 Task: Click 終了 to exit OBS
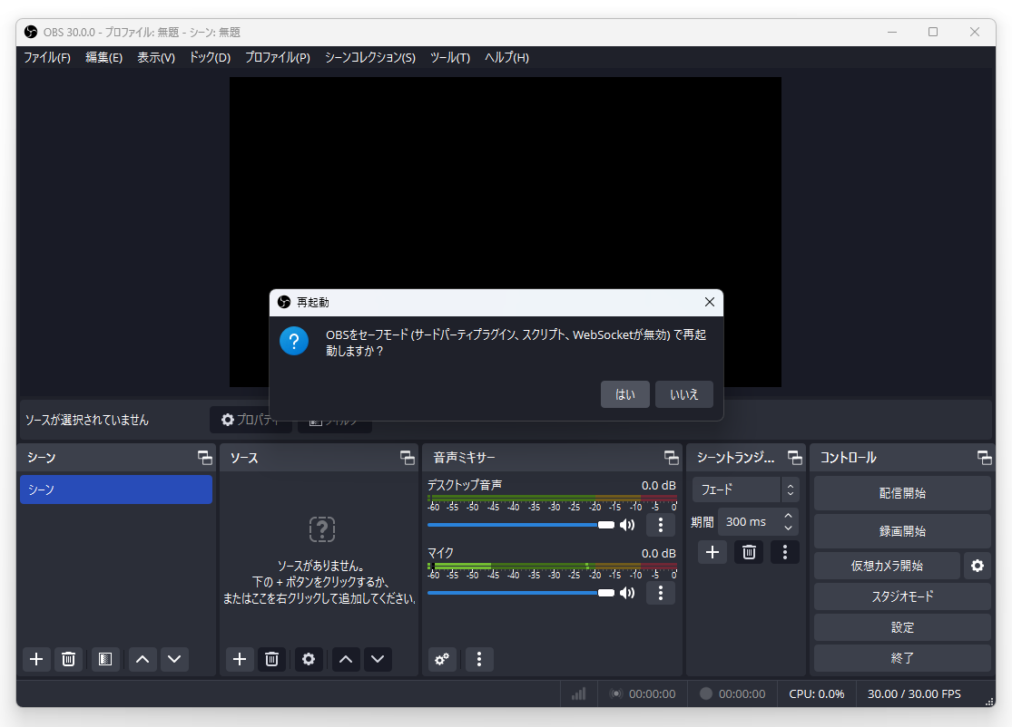coord(902,658)
